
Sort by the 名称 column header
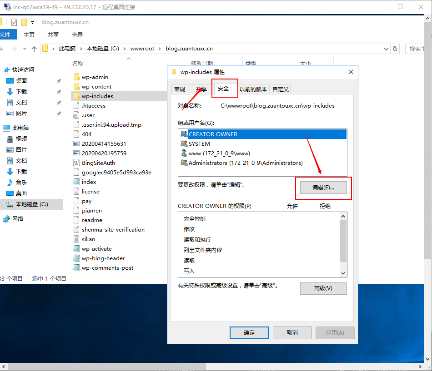(78, 63)
